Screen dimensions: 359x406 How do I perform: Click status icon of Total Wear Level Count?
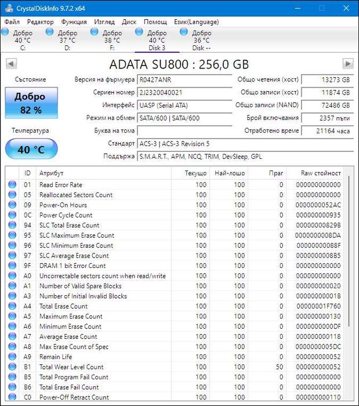pos(12,367)
